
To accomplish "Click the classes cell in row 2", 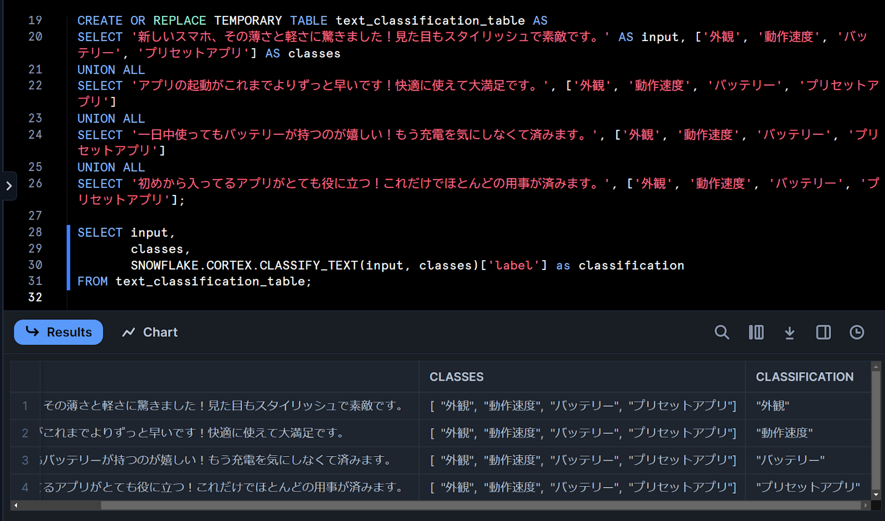I will [x=582, y=433].
